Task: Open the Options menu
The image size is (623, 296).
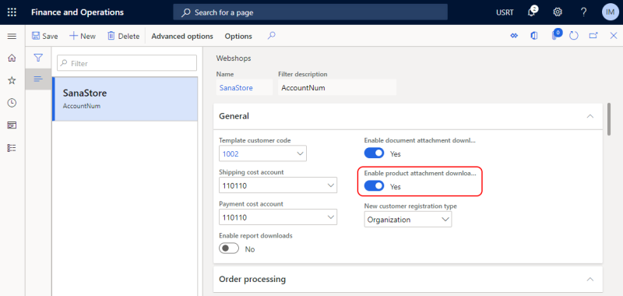Action: [x=238, y=36]
